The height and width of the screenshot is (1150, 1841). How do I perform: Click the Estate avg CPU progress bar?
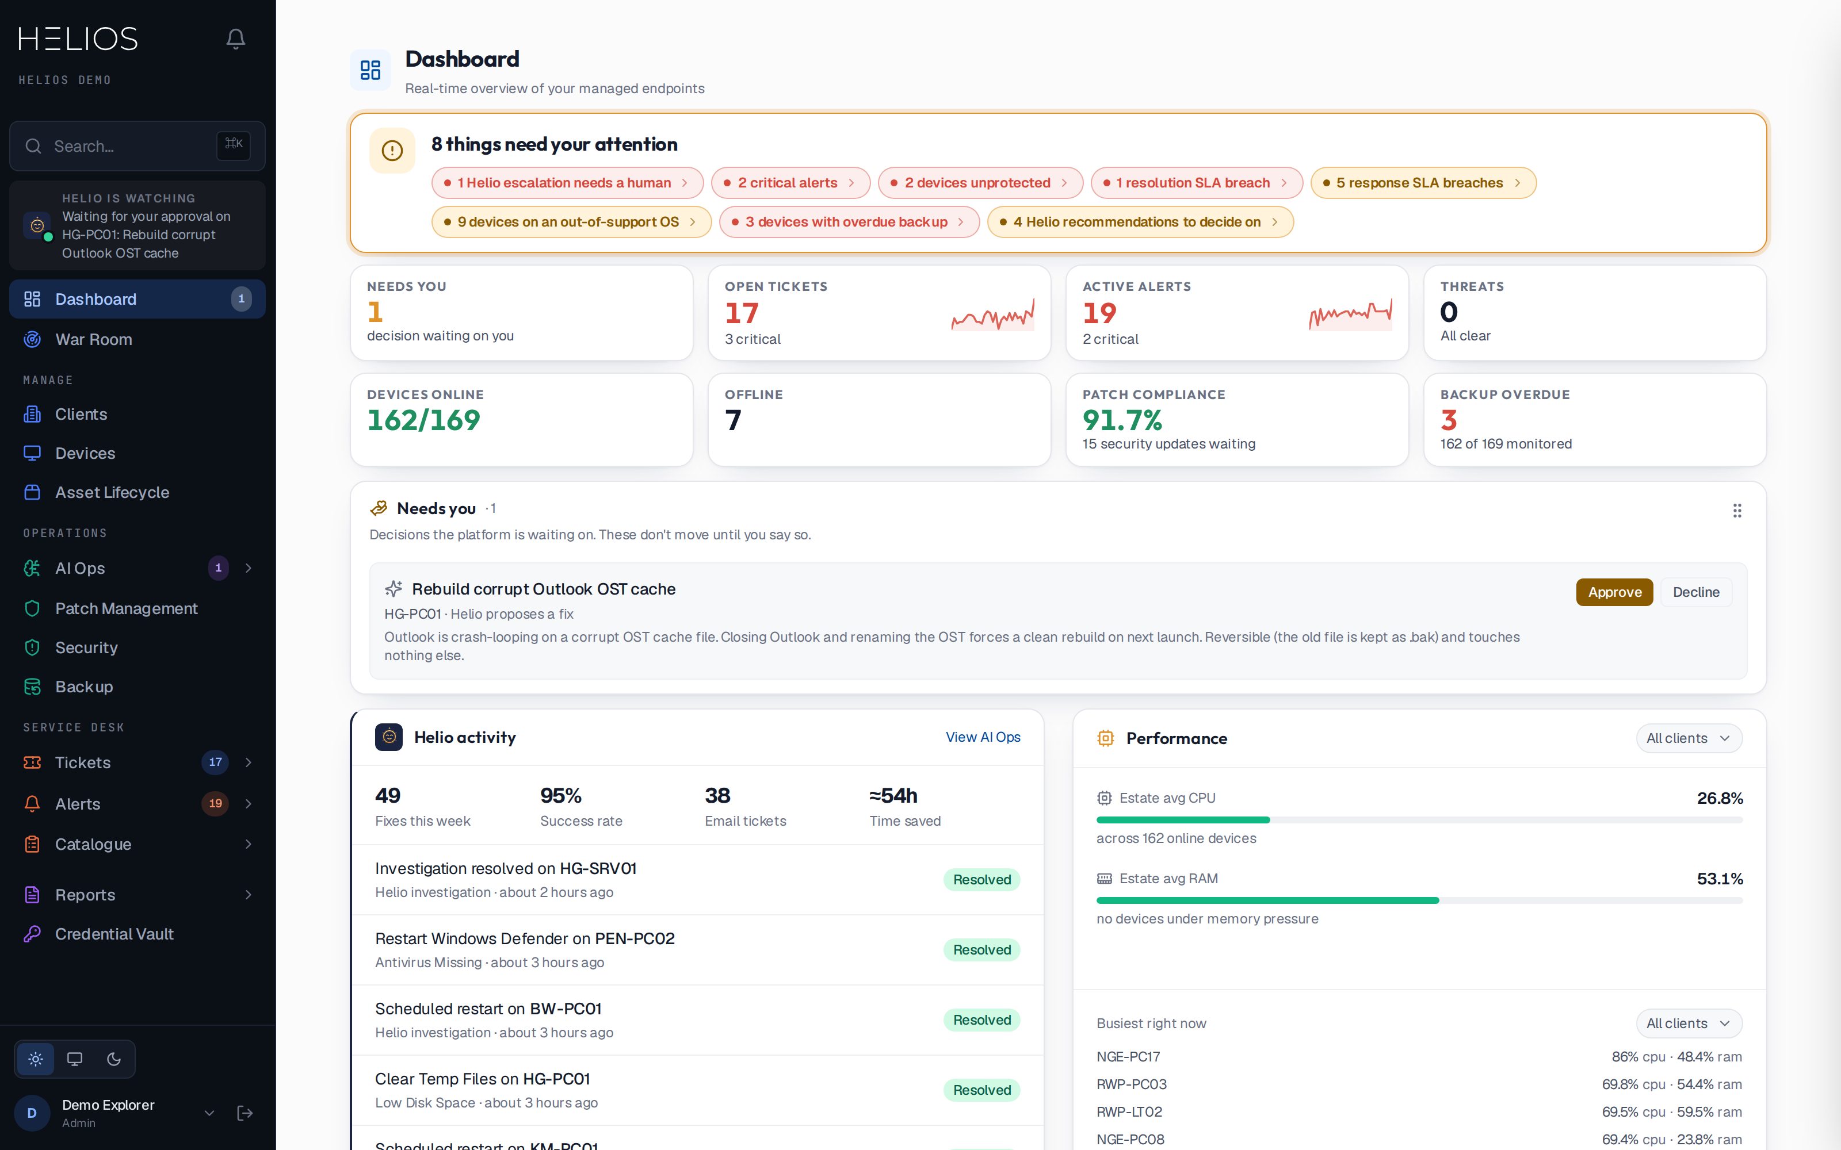coord(1419,820)
